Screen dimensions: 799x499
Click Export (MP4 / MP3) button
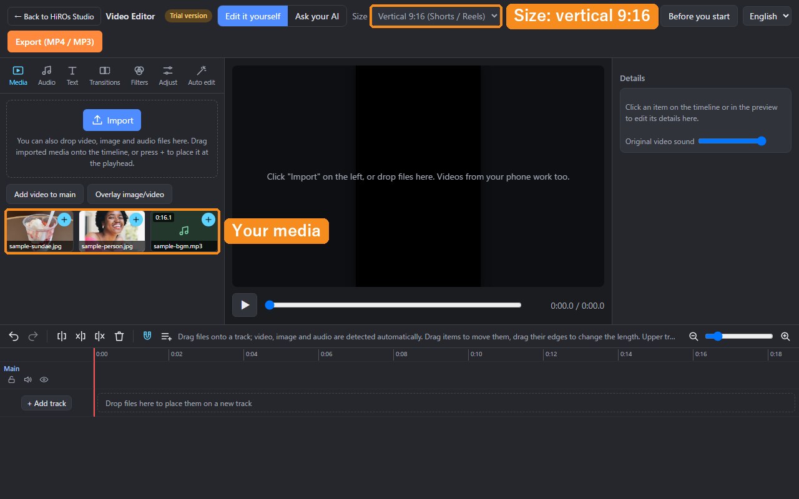click(x=55, y=42)
